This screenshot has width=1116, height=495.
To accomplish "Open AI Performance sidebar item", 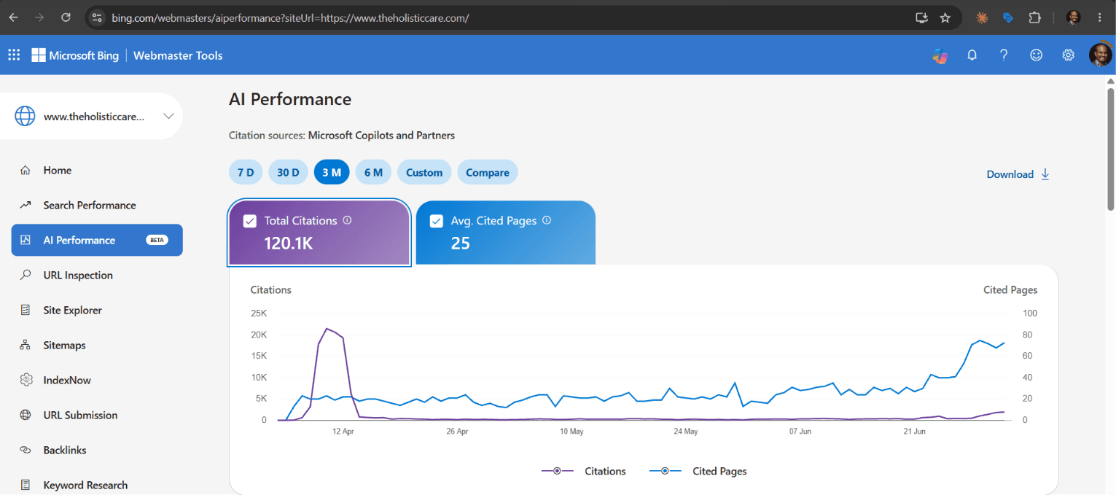I will [x=97, y=241].
